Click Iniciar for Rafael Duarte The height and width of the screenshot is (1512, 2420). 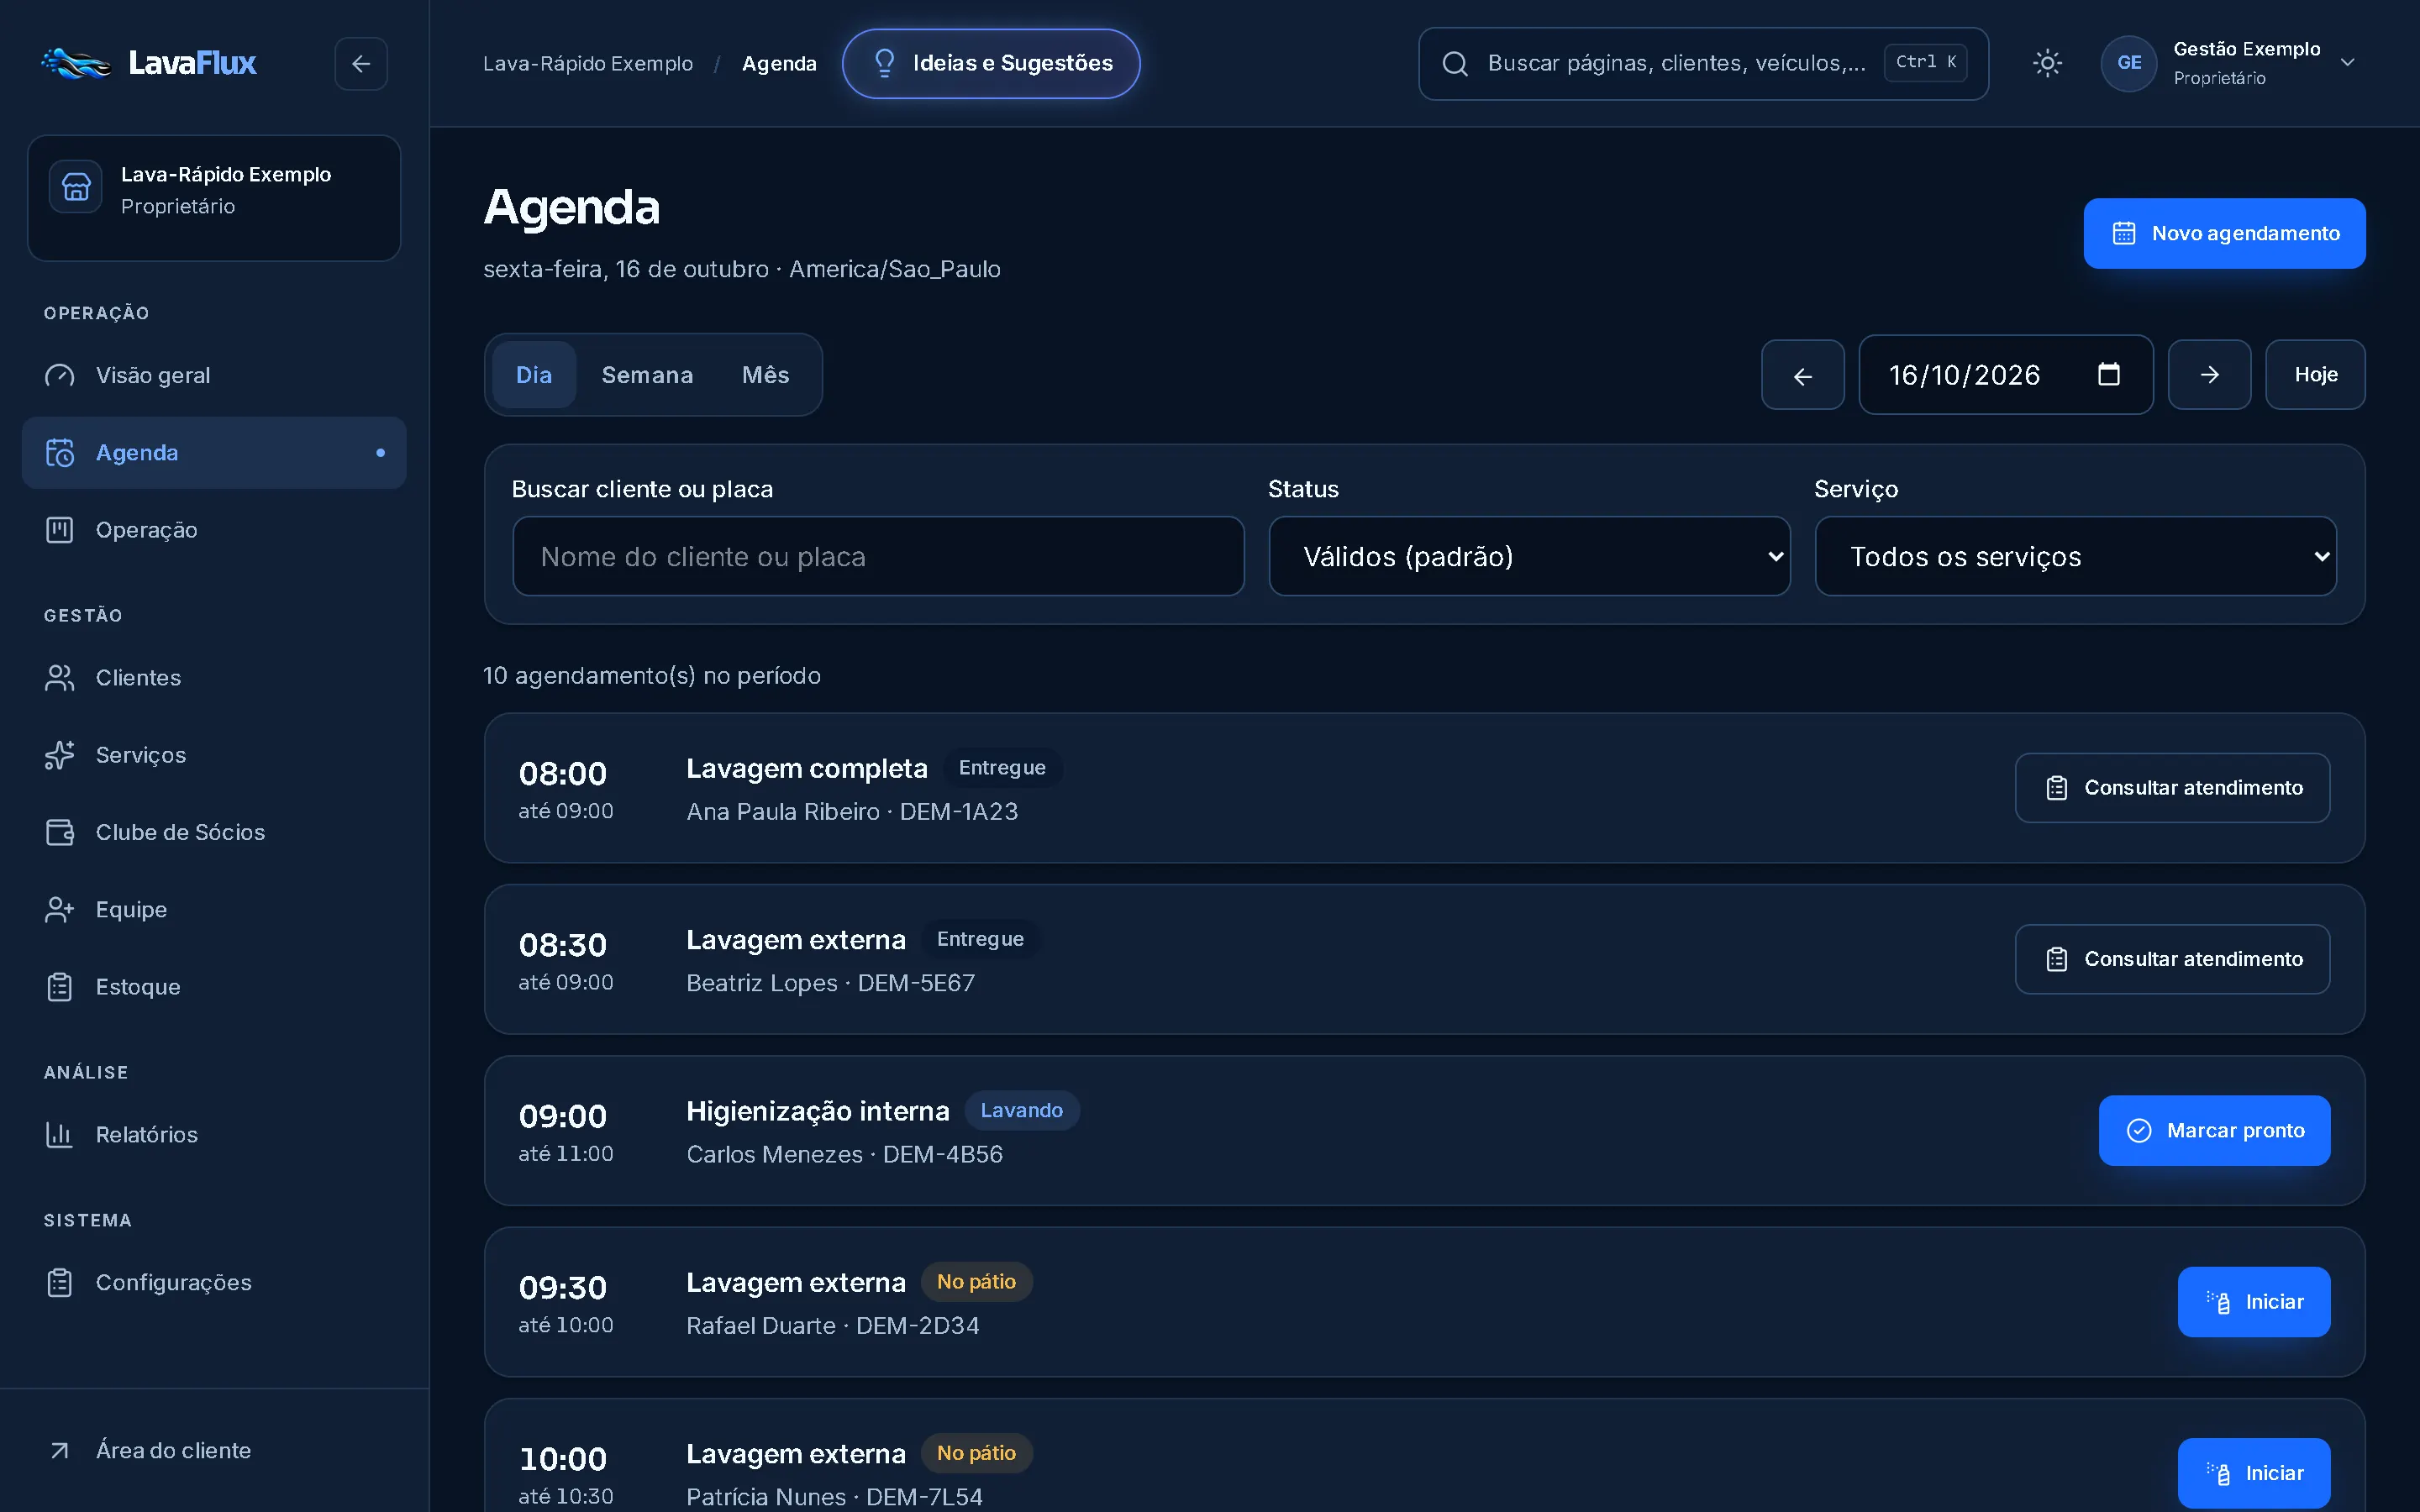pyautogui.click(x=2254, y=1302)
